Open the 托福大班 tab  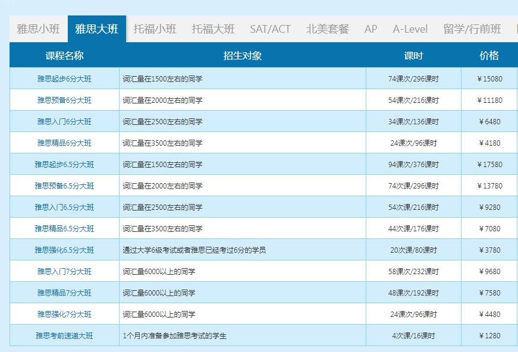click(213, 29)
